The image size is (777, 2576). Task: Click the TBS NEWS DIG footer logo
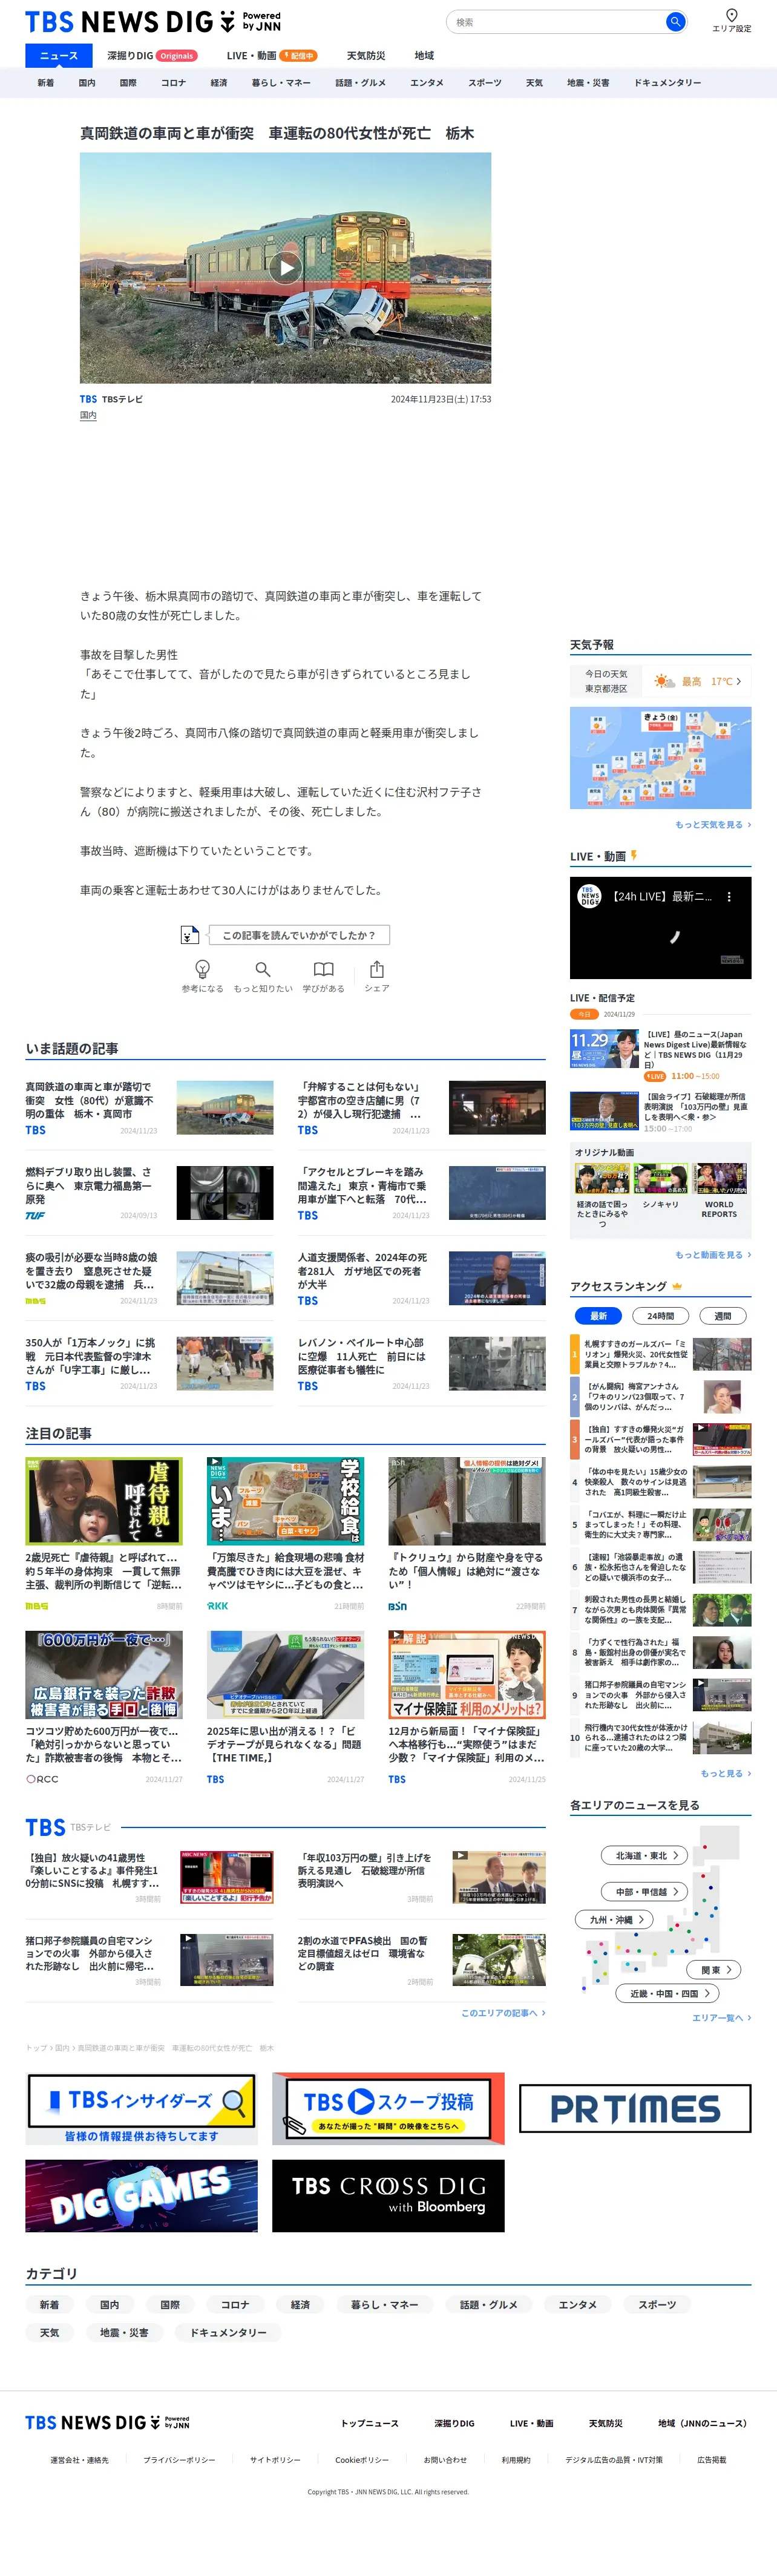coord(107,2422)
